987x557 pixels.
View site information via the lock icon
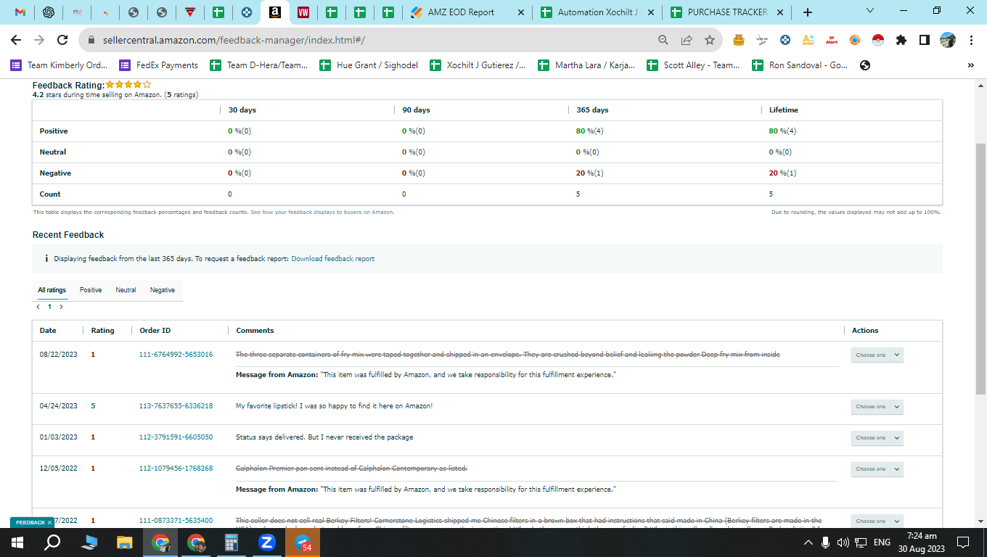[92, 41]
